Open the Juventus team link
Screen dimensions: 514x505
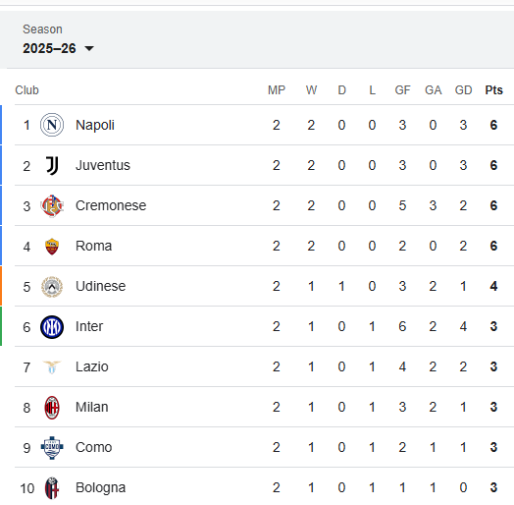click(x=103, y=165)
